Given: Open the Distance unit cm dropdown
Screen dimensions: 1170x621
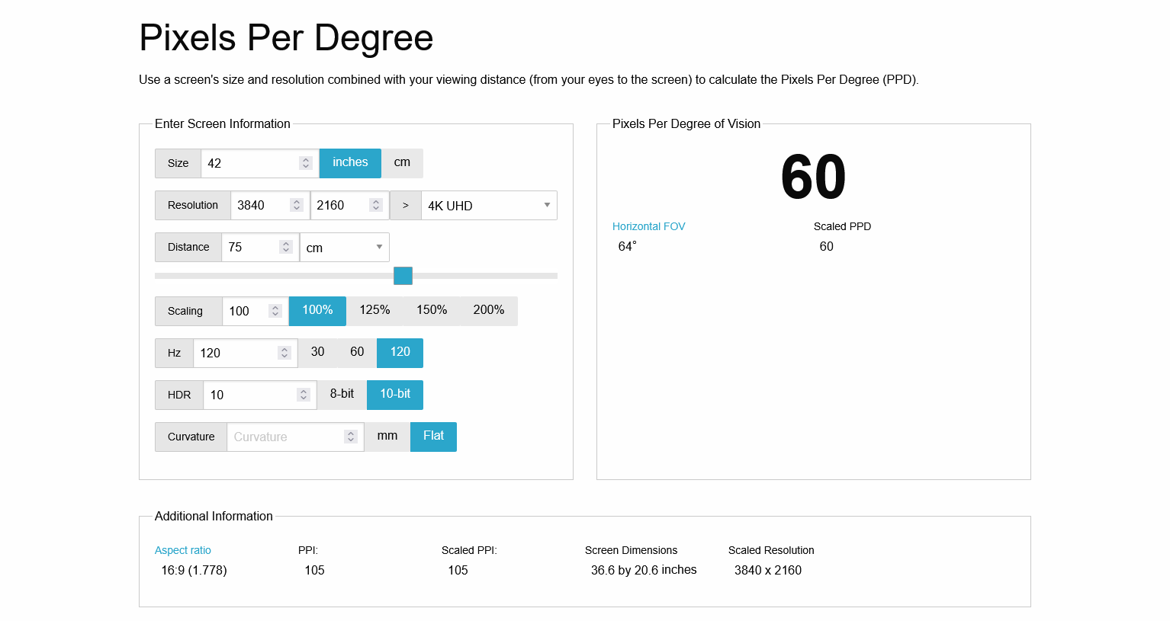Looking at the screenshot, I should click(345, 247).
